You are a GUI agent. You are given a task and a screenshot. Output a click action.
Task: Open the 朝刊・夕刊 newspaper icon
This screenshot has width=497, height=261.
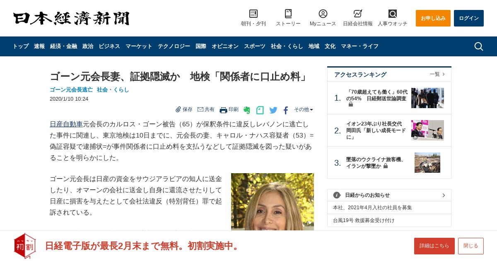click(x=253, y=14)
